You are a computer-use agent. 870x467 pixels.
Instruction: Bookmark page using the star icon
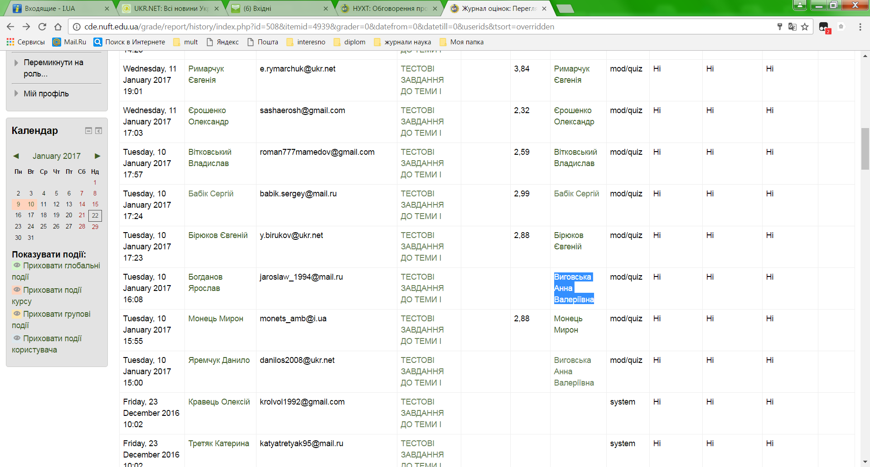coord(805,27)
